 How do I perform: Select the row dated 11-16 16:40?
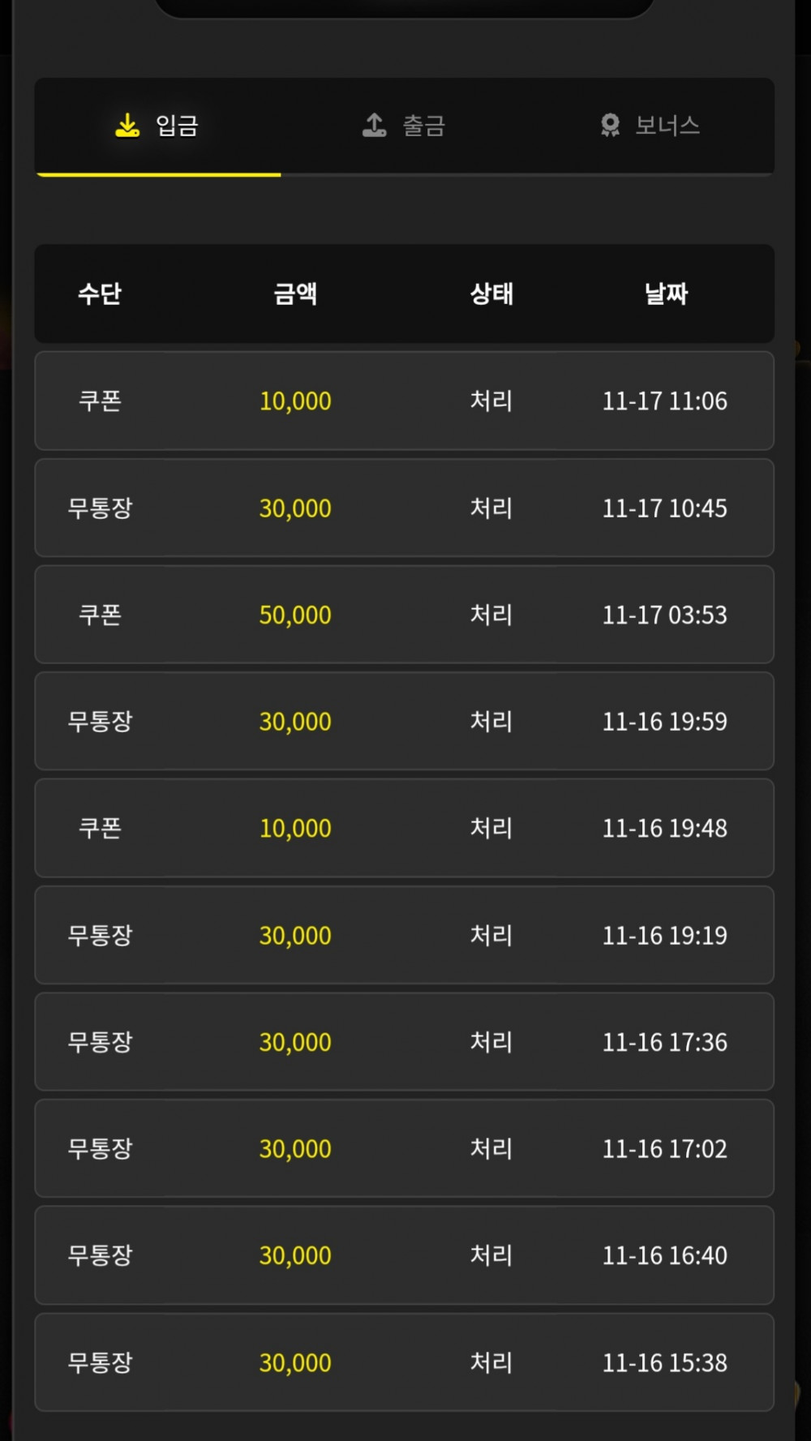(x=404, y=1255)
